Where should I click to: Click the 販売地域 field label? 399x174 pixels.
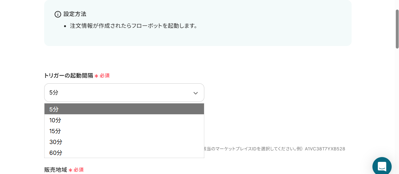pos(56,170)
